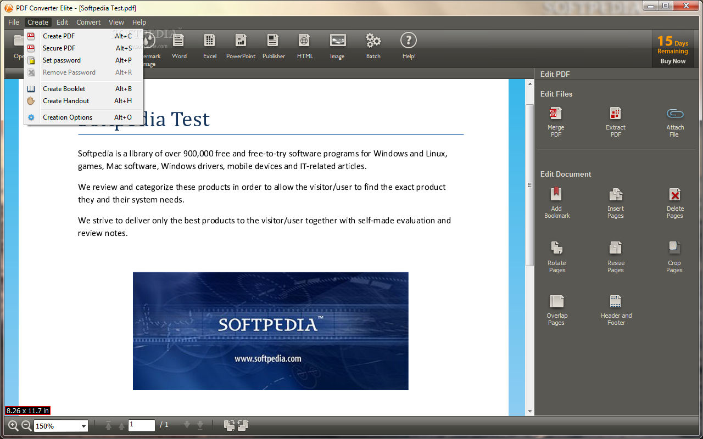Open the Convert menu
This screenshot has height=439, width=703.
[88, 22]
